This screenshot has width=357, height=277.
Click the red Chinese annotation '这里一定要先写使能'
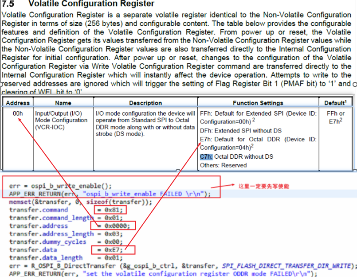tap(264, 186)
